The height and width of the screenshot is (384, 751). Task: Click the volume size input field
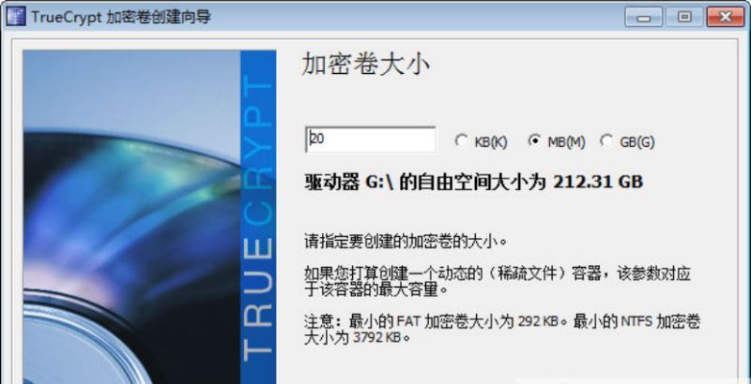click(370, 140)
